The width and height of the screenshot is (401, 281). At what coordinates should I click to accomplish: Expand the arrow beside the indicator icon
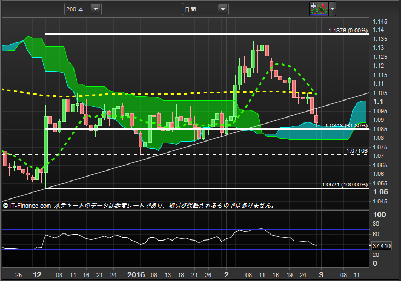pos(332,9)
